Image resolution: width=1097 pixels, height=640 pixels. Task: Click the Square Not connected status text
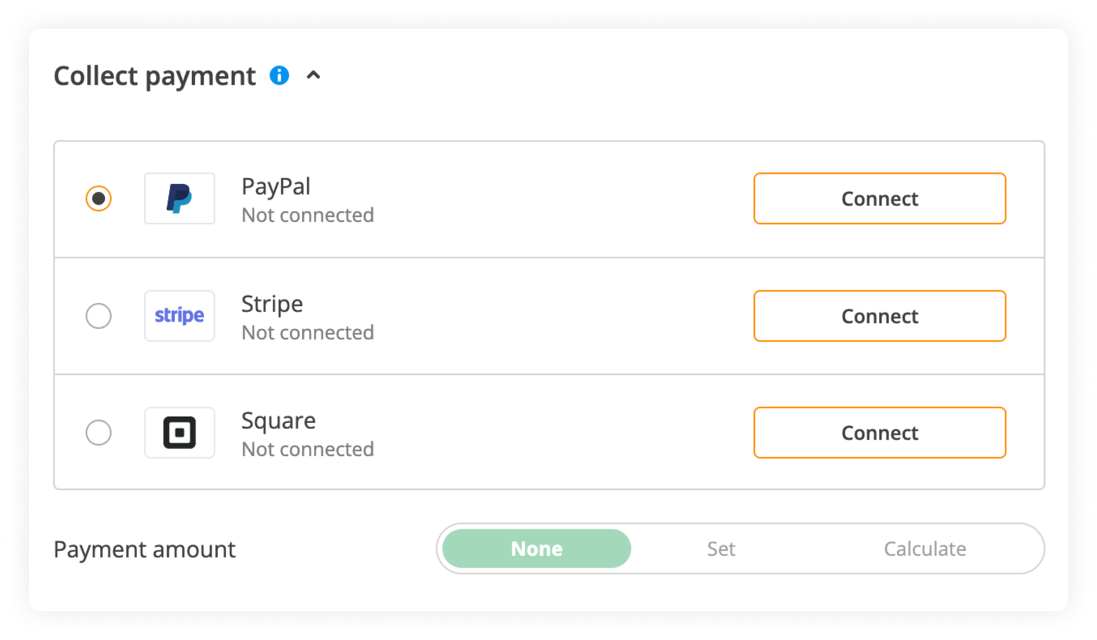(308, 449)
